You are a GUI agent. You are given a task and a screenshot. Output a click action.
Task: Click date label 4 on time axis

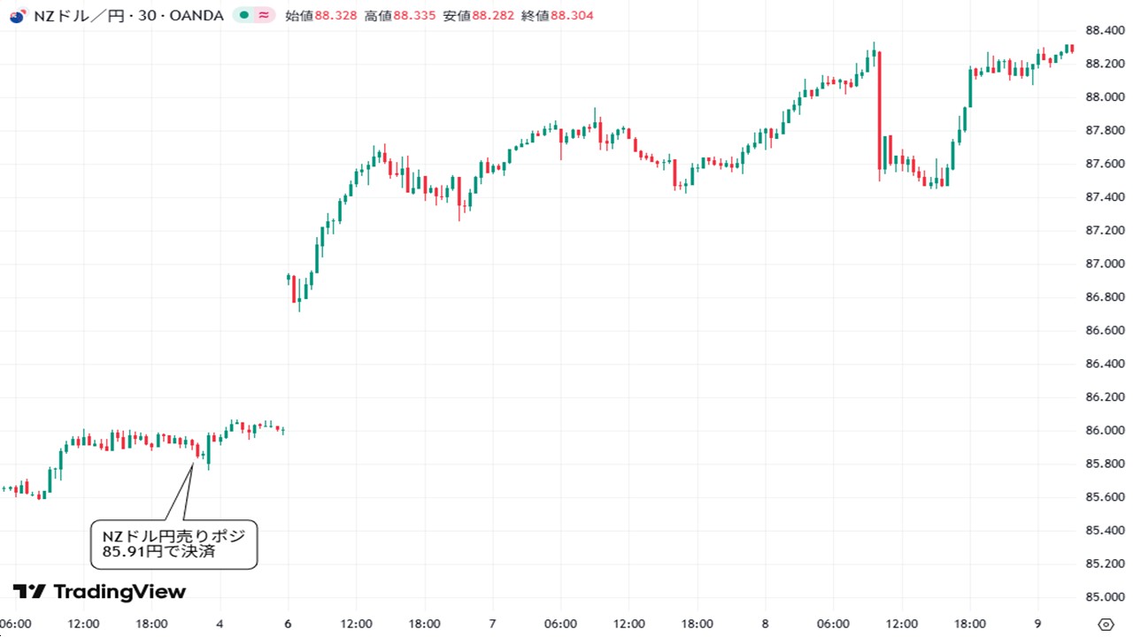pos(220,624)
